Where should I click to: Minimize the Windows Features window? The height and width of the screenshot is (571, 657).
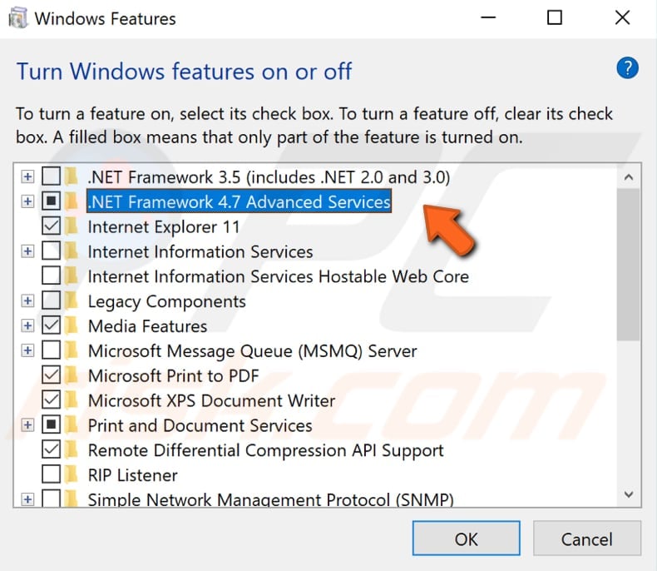[x=488, y=17]
